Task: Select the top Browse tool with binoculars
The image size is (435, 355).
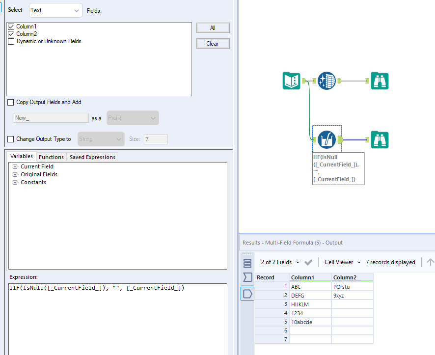Action: click(380, 81)
